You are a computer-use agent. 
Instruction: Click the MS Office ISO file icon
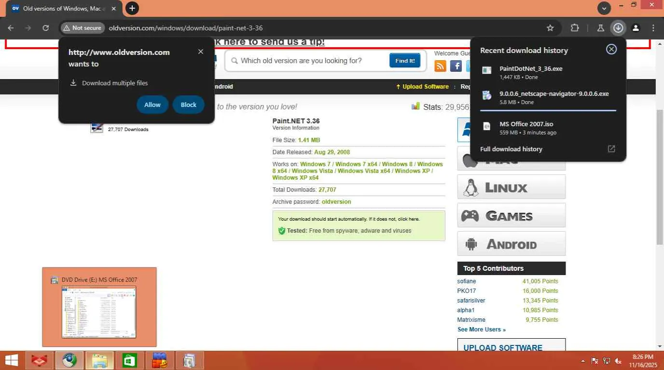coord(487,126)
